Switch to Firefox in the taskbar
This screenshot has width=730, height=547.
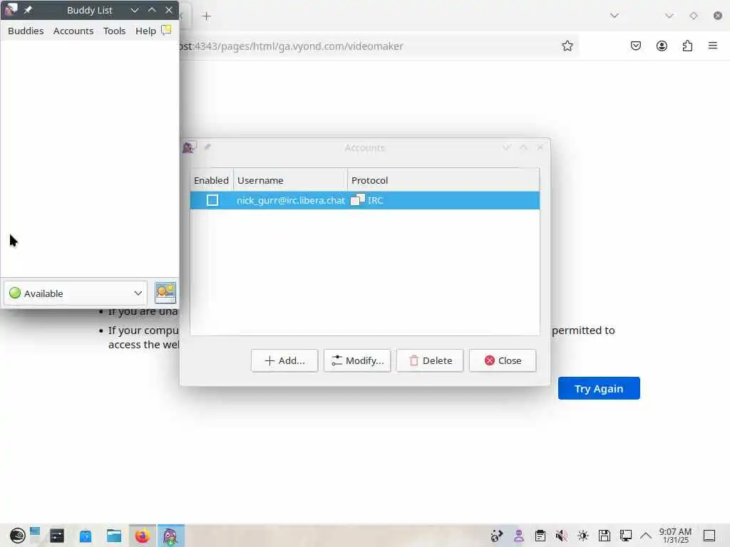click(143, 536)
